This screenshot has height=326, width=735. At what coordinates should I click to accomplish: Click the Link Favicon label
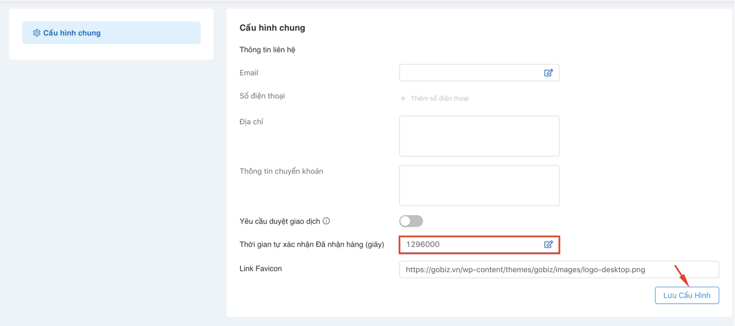click(x=260, y=268)
